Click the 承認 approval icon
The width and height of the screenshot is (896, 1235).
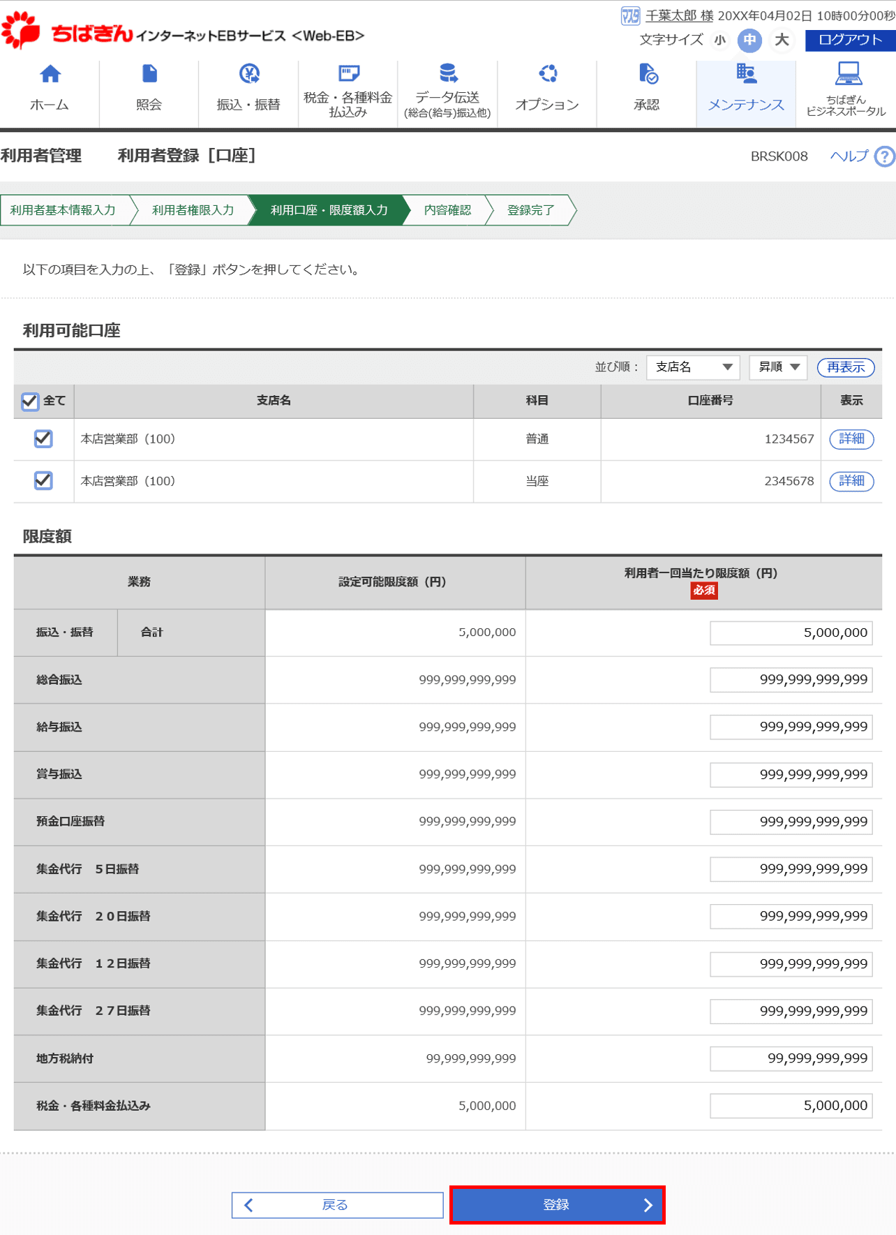[648, 74]
